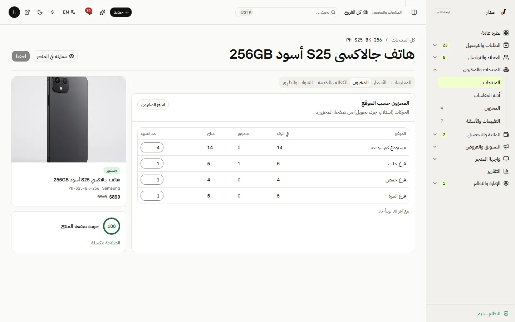Click افتح المخزون button
This screenshot has width=515, height=322.
click(x=153, y=104)
